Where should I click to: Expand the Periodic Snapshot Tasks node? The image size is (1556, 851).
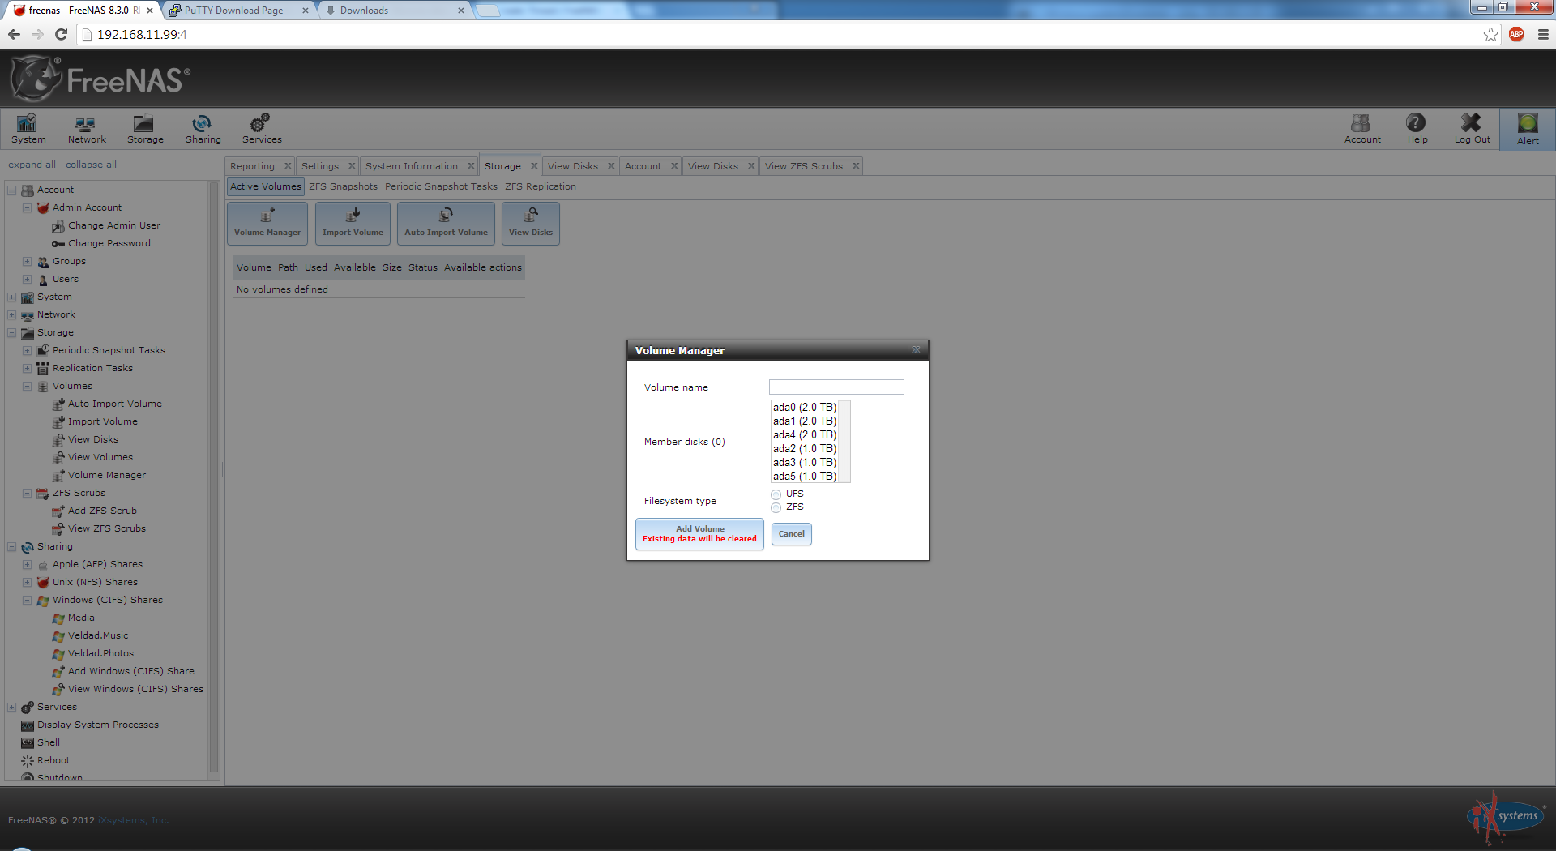click(x=28, y=350)
